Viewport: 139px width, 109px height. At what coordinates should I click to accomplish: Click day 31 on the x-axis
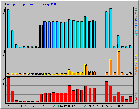130,106
